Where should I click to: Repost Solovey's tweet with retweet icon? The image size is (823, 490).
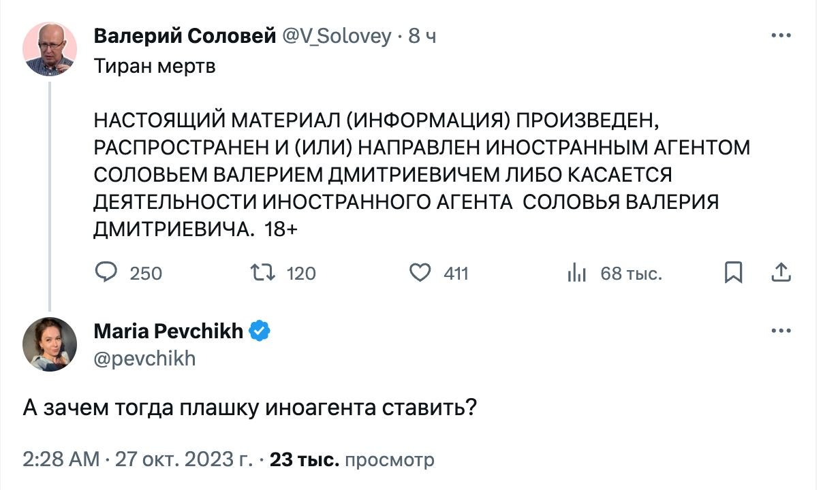tap(263, 273)
